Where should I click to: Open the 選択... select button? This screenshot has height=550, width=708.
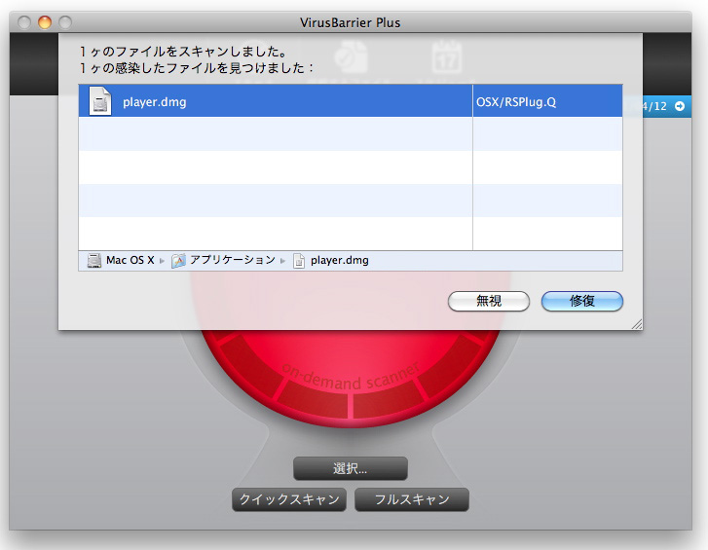point(351,468)
